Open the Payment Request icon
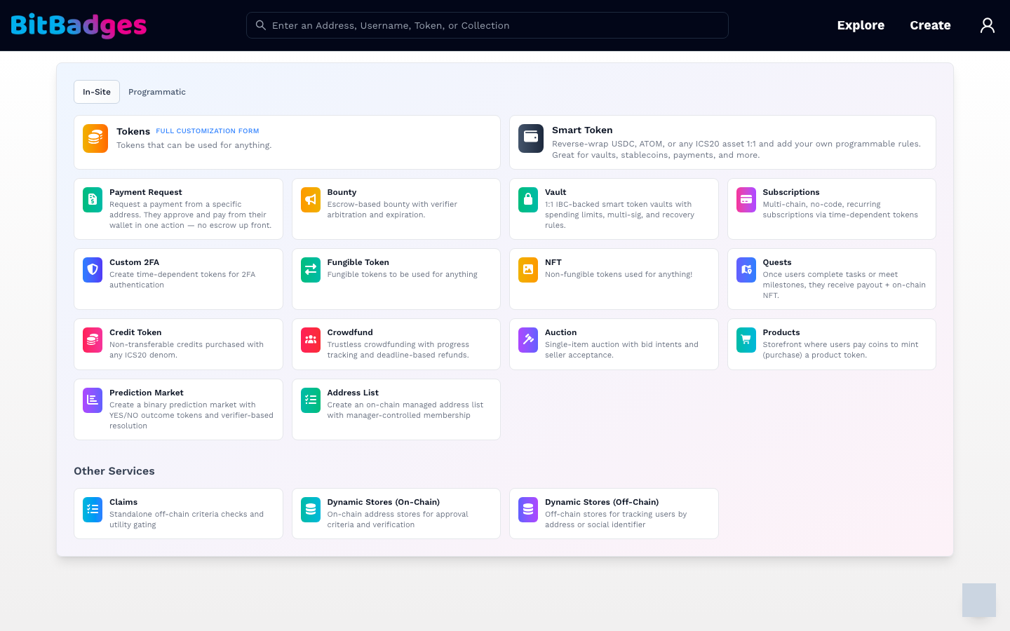This screenshot has height=631, width=1010. [93, 200]
